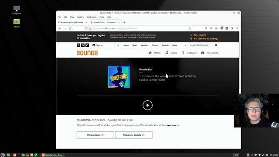The height and width of the screenshot is (157, 279).
Task: Go to BBC Sport
Action: (135, 45)
